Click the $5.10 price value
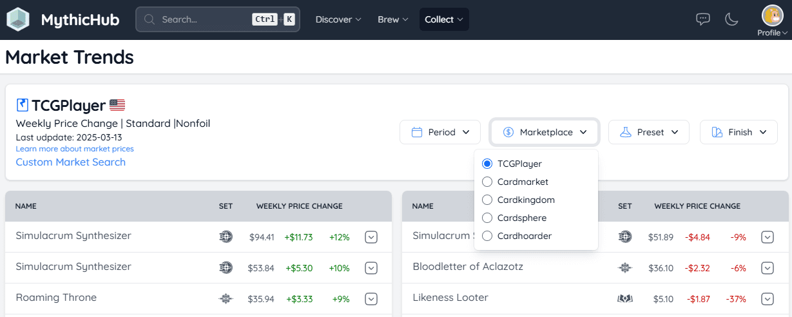The image size is (792, 317). pyautogui.click(x=664, y=299)
